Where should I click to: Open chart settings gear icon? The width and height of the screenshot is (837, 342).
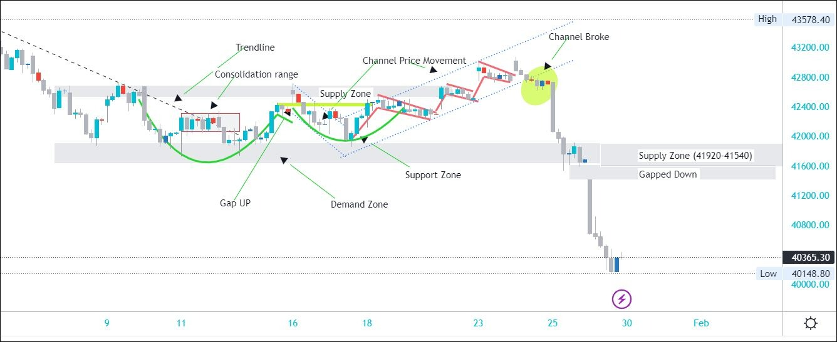point(810,323)
